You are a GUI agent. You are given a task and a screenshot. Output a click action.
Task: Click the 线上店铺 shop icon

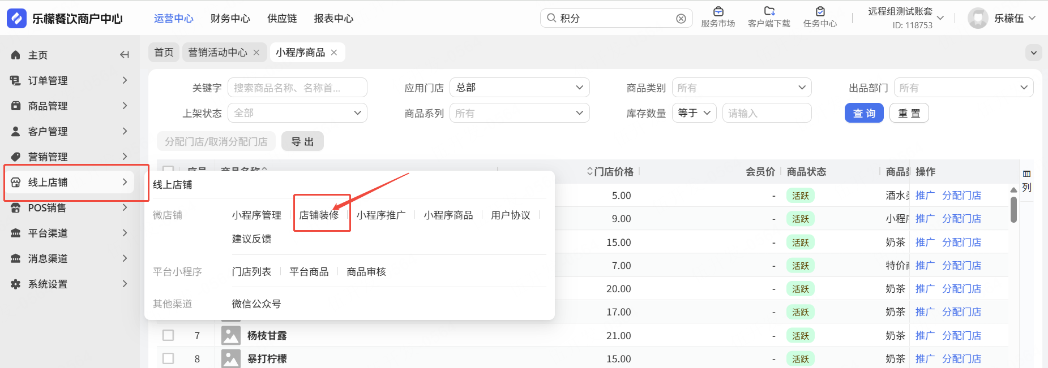pos(16,182)
